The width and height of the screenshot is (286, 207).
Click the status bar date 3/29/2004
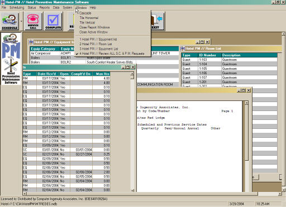[x=236, y=204]
